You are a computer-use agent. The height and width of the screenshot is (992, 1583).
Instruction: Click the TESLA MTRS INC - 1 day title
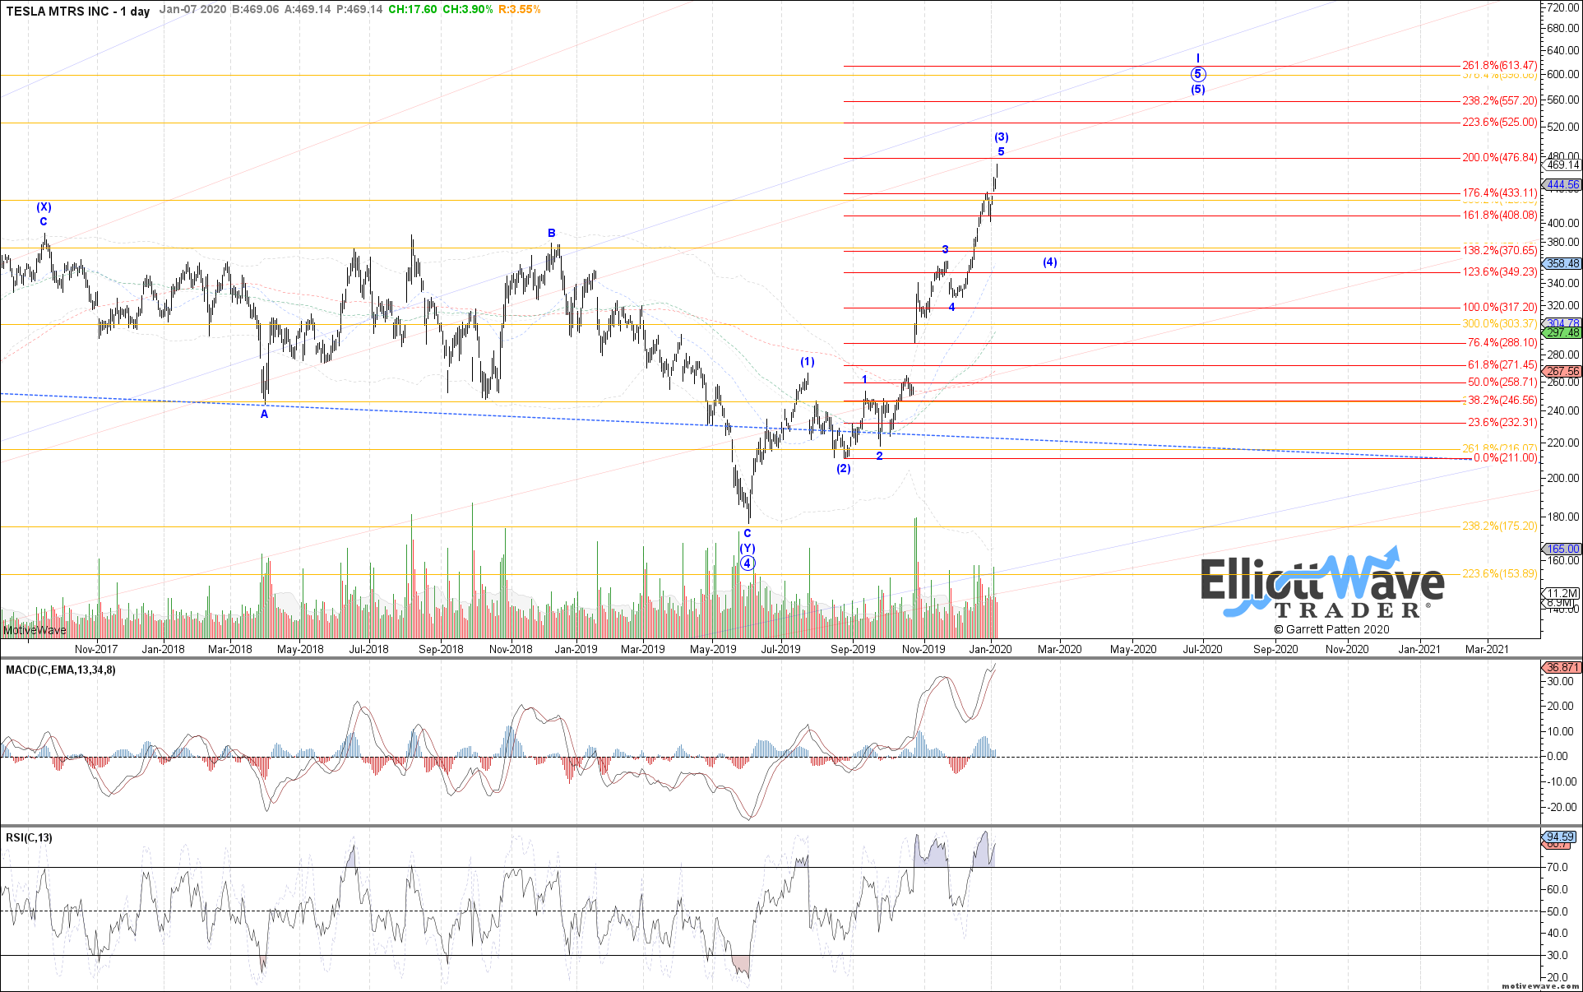click(x=78, y=12)
